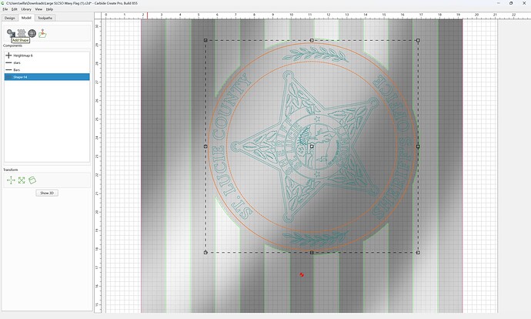Image resolution: width=531 pixels, height=319 pixels.
Task: Click the bottom laurel branch in the badge
Action: pos(315,237)
